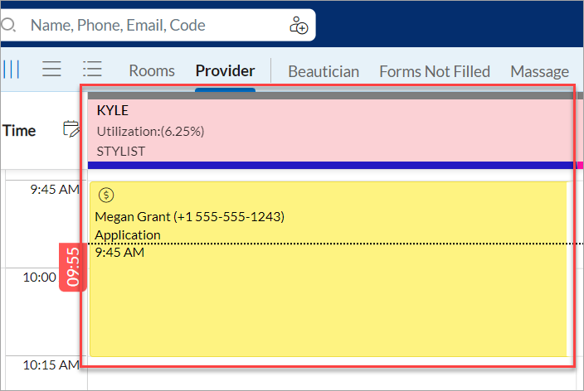Click the Time column header
This screenshot has height=391, width=584.
[19, 131]
